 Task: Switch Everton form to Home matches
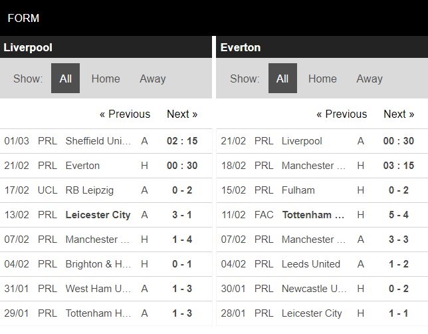322,79
